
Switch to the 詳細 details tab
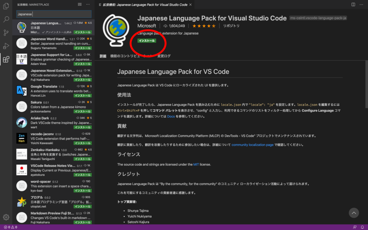pos(103,56)
